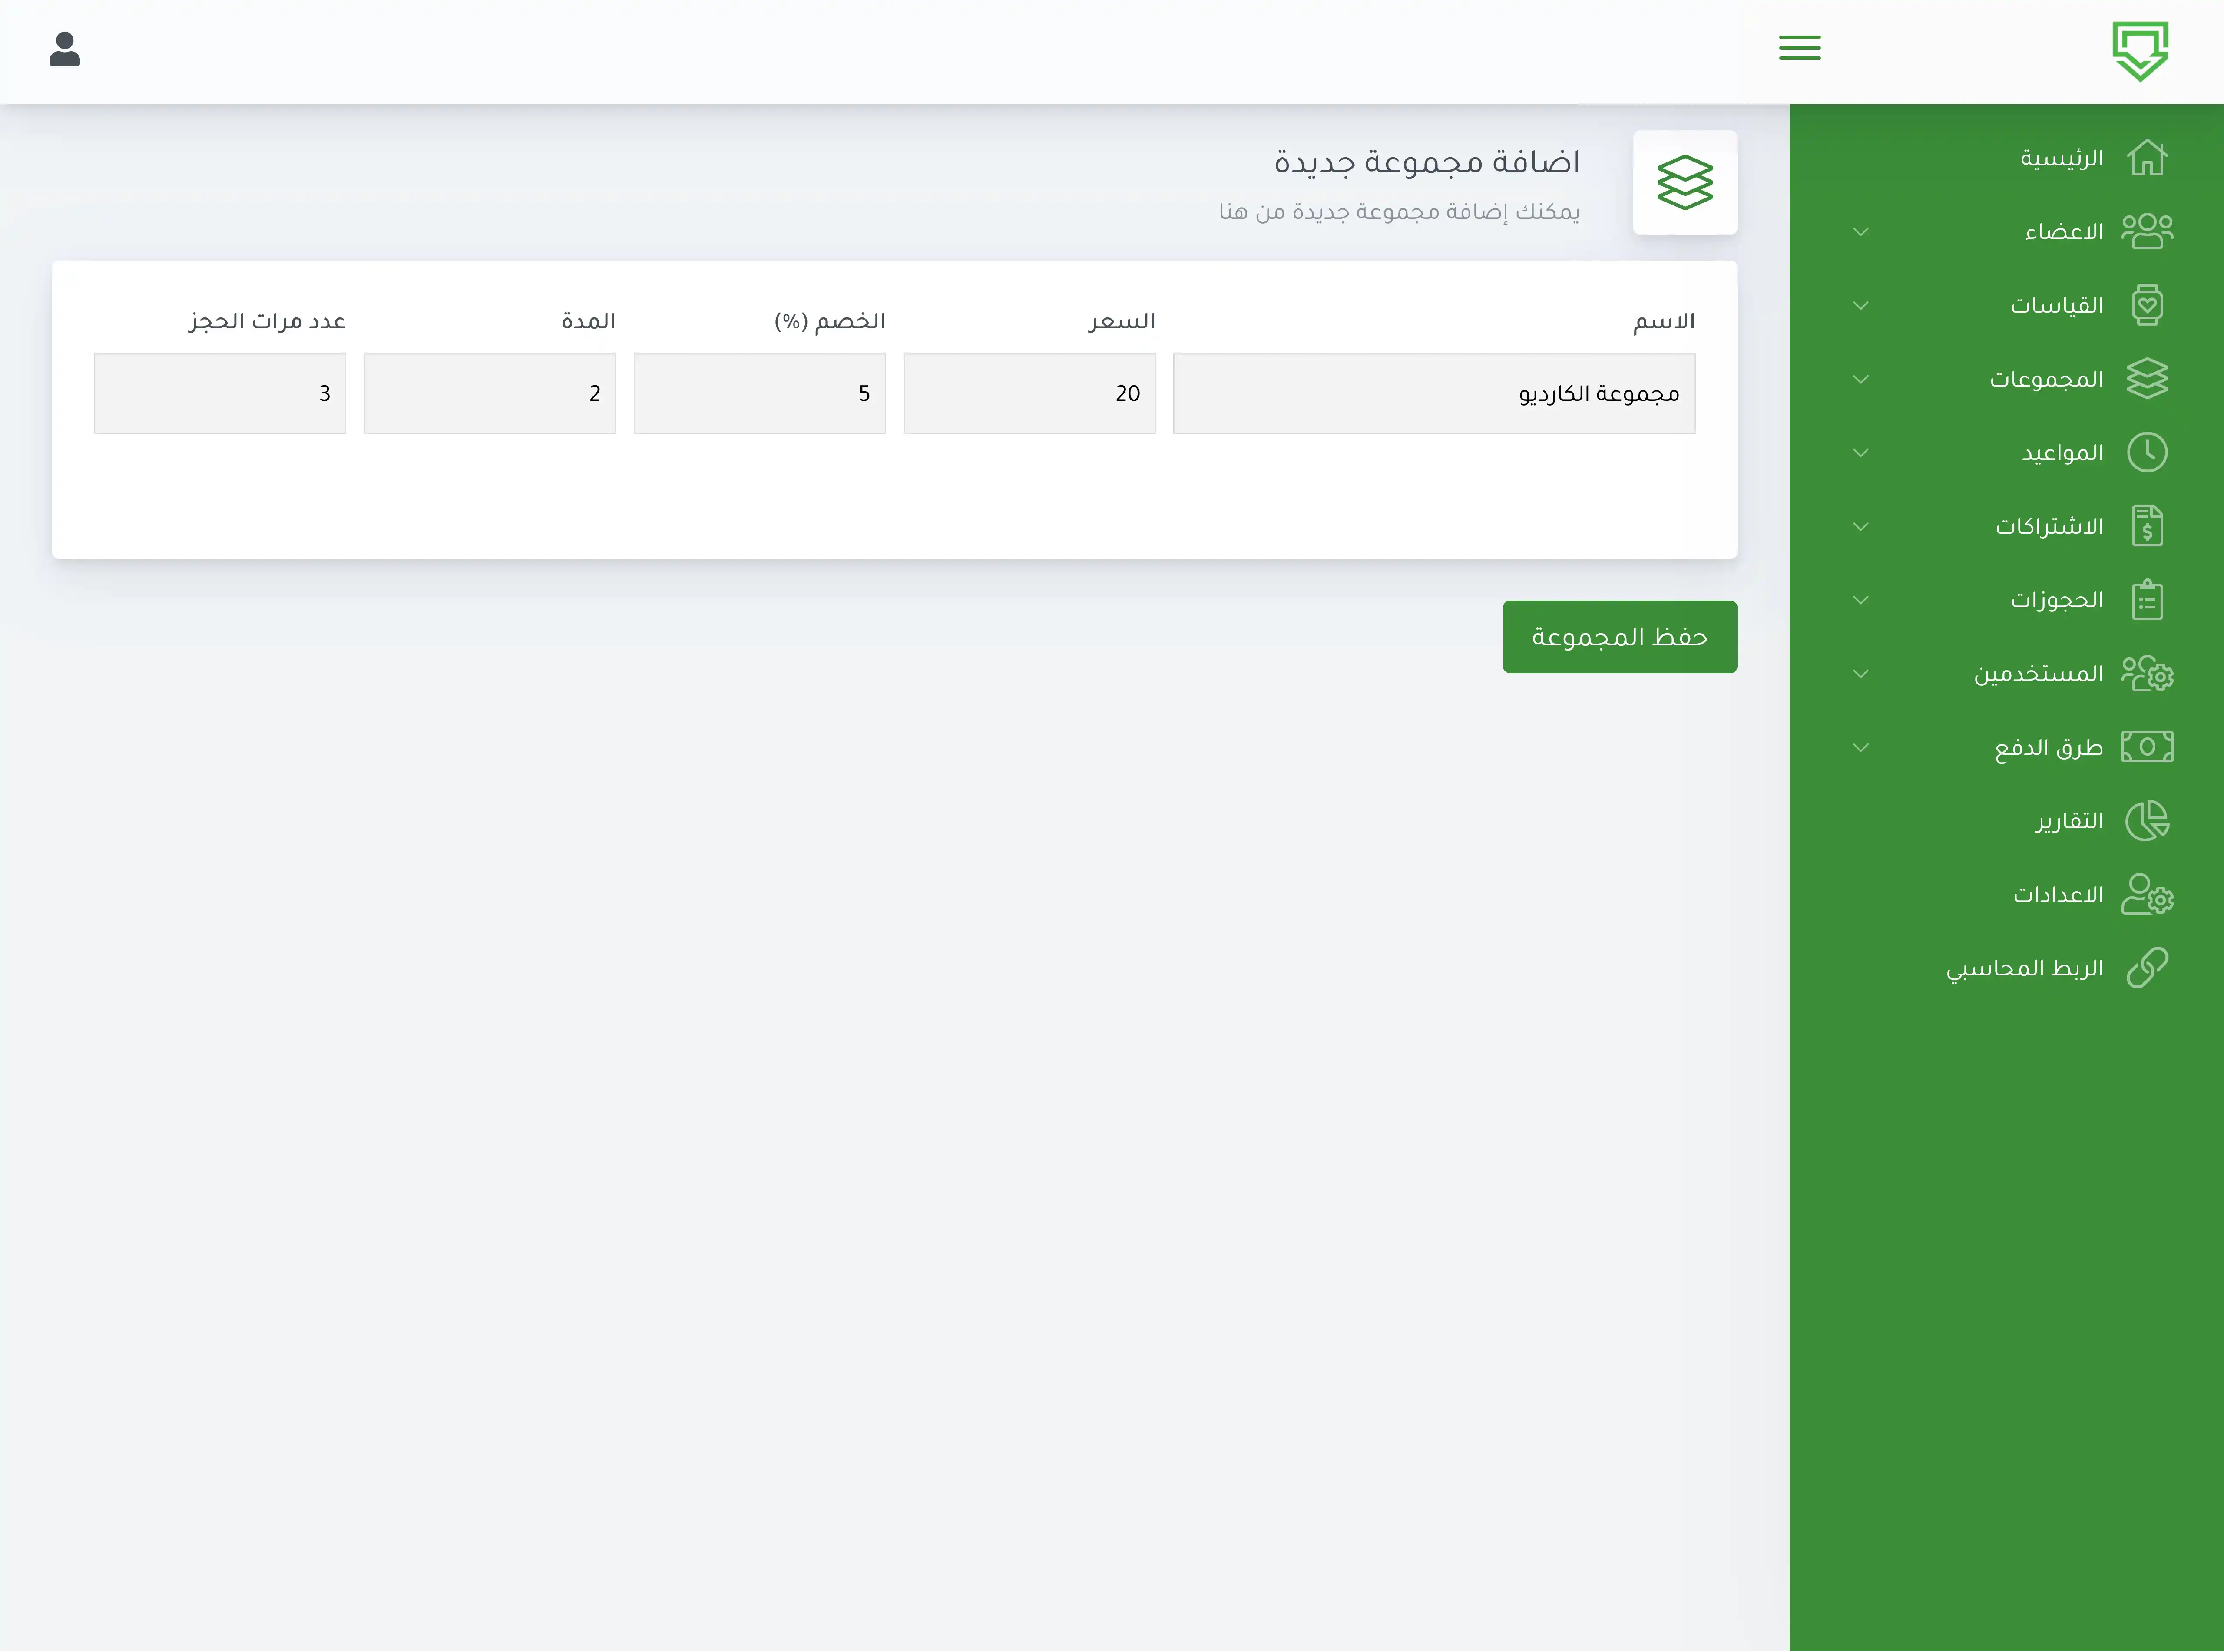Expand the الحجوزات submenu chevron
The height and width of the screenshot is (1652, 2224).
click(x=1860, y=601)
